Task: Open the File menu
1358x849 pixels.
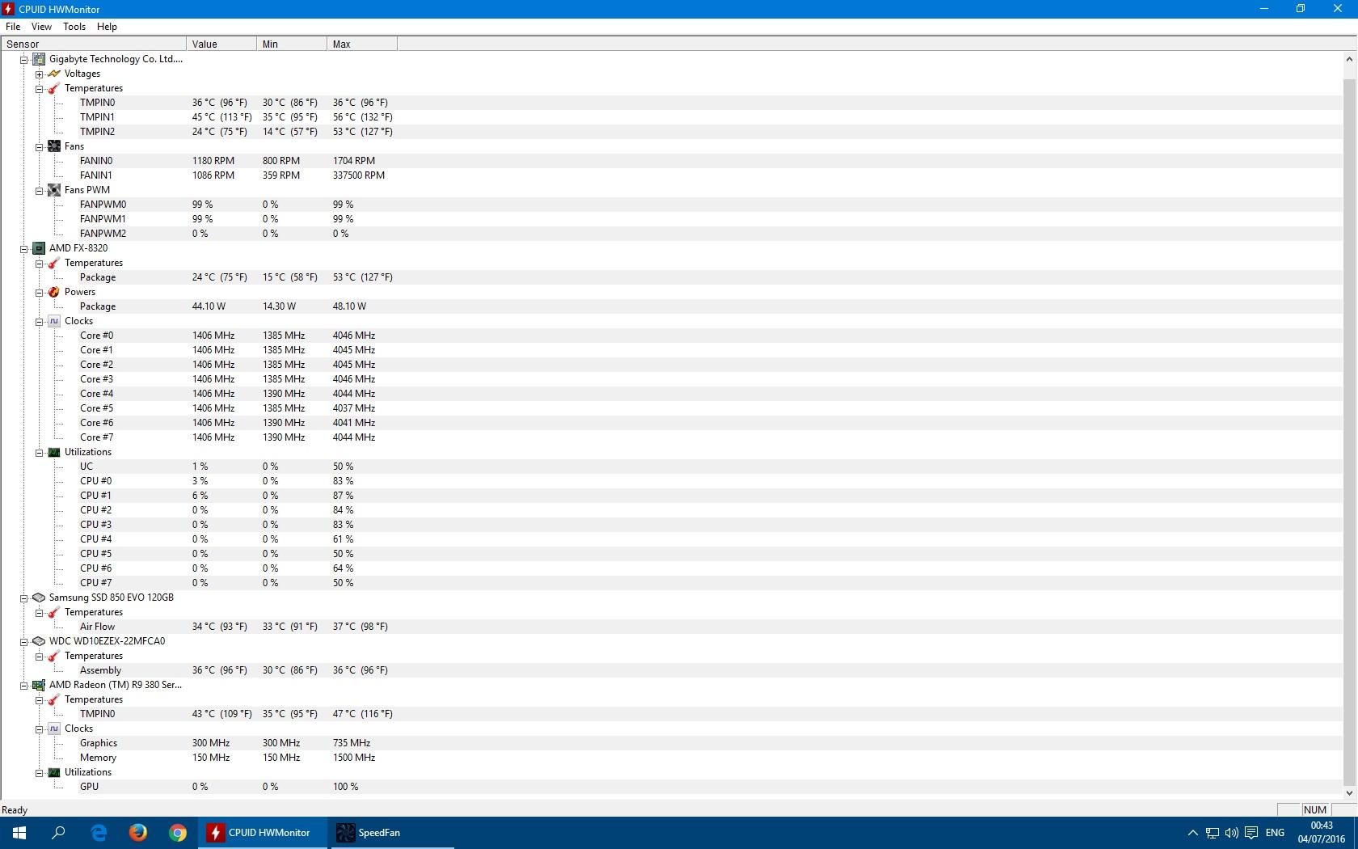Action: [x=13, y=27]
